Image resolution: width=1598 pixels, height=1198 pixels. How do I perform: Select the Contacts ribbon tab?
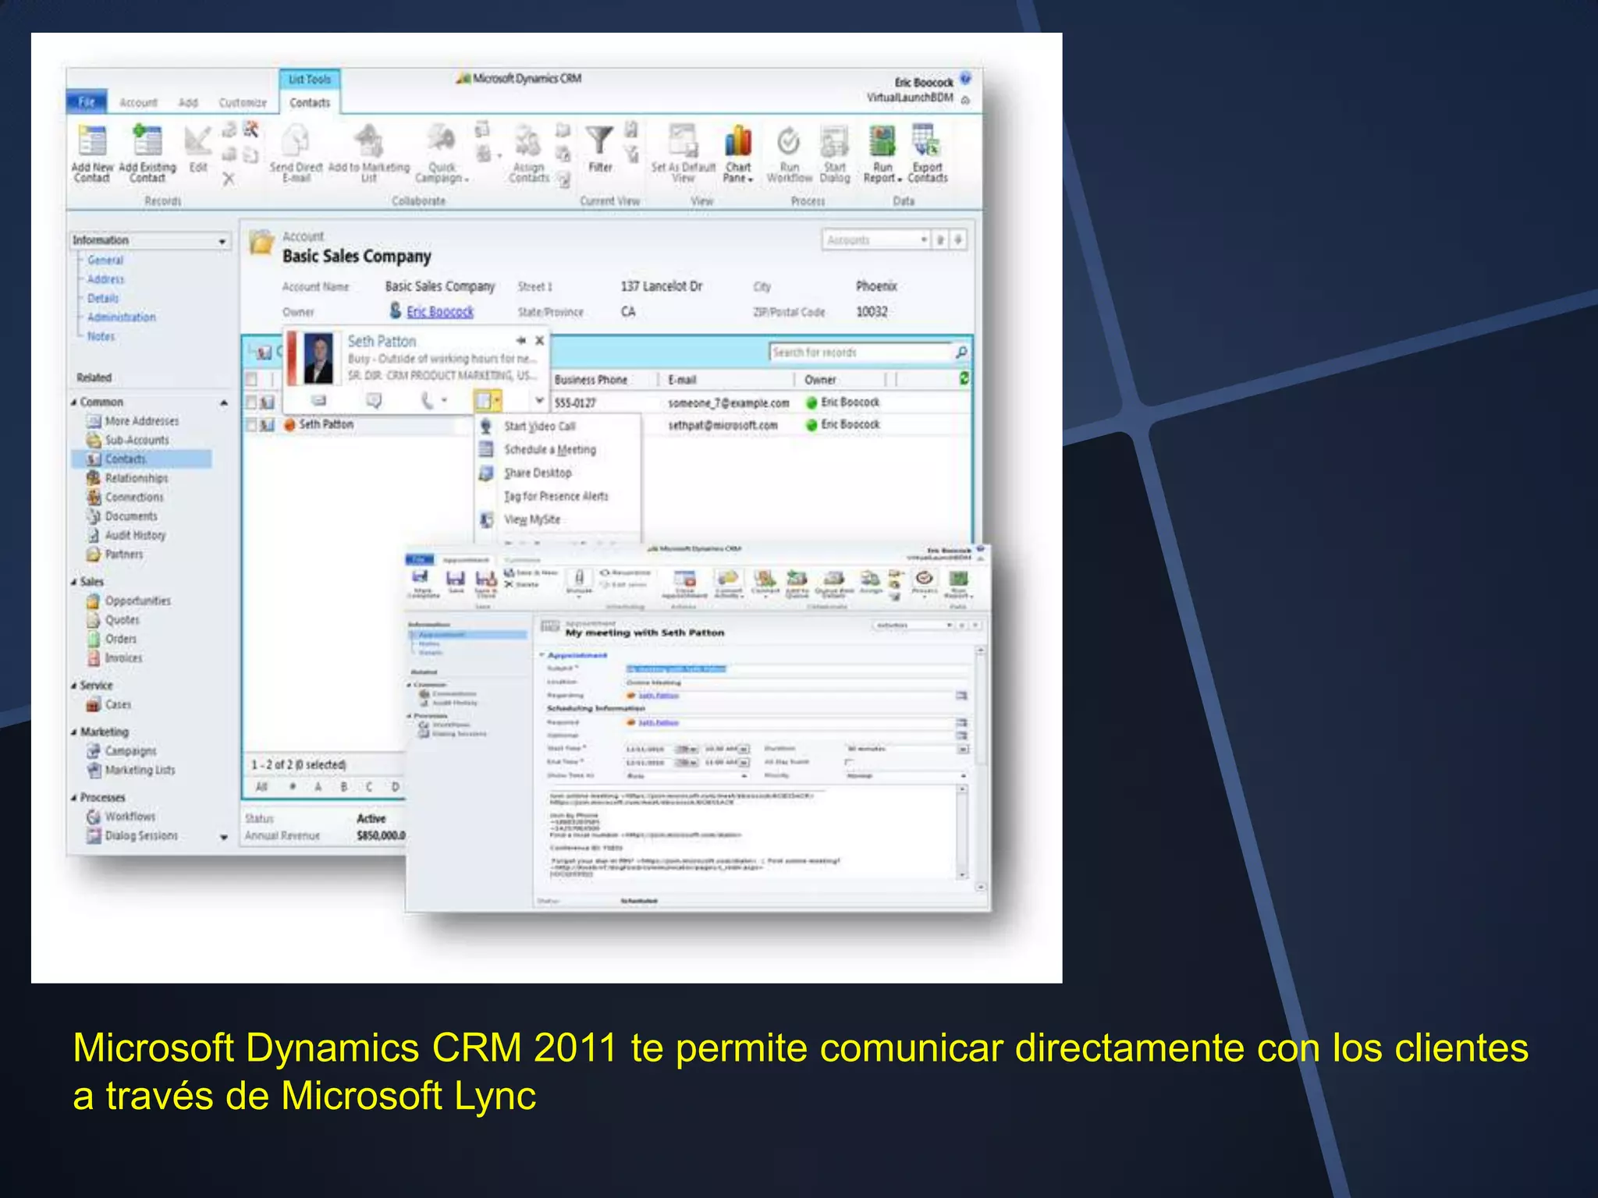(310, 103)
